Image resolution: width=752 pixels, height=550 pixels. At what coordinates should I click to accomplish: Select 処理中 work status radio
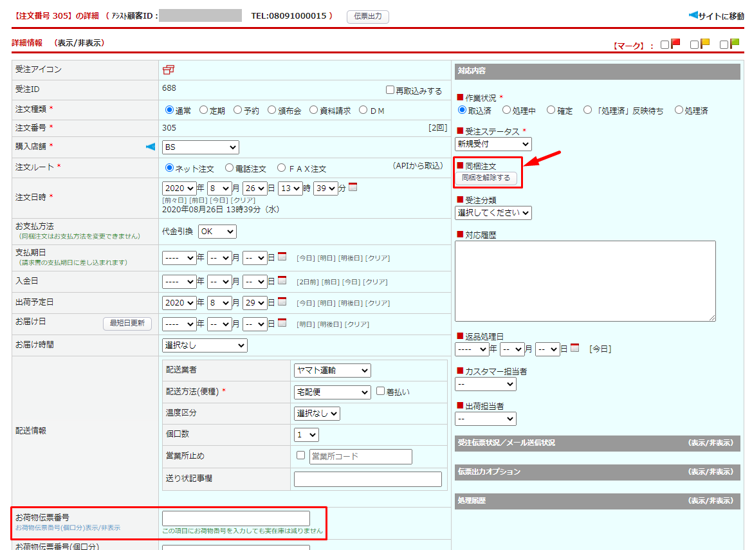pyautogui.click(x=506, y=110)
